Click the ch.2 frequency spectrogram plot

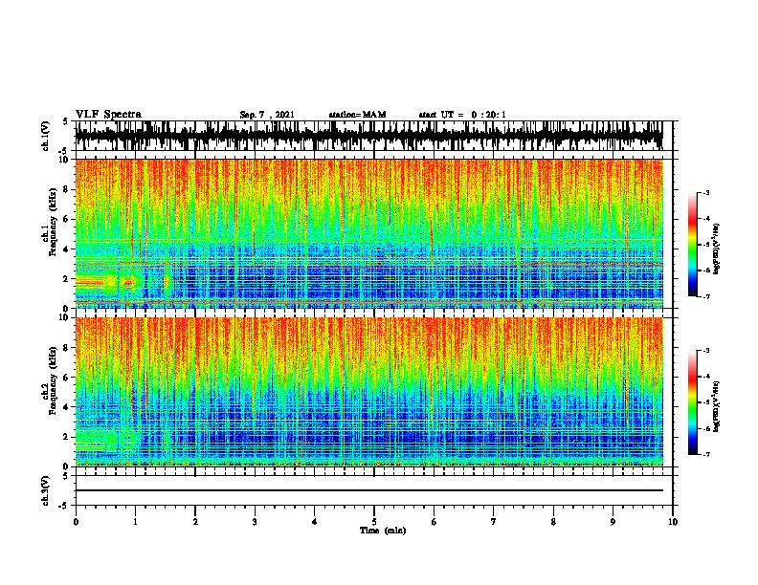click(368, 392)
